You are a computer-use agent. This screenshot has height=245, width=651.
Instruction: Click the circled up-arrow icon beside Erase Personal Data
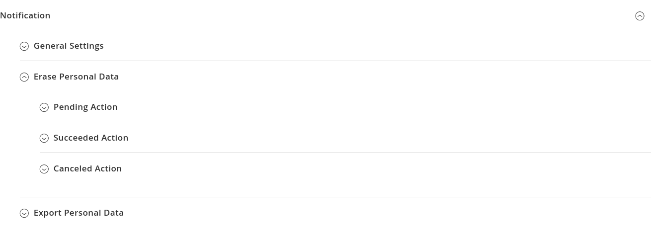point(24,77)
